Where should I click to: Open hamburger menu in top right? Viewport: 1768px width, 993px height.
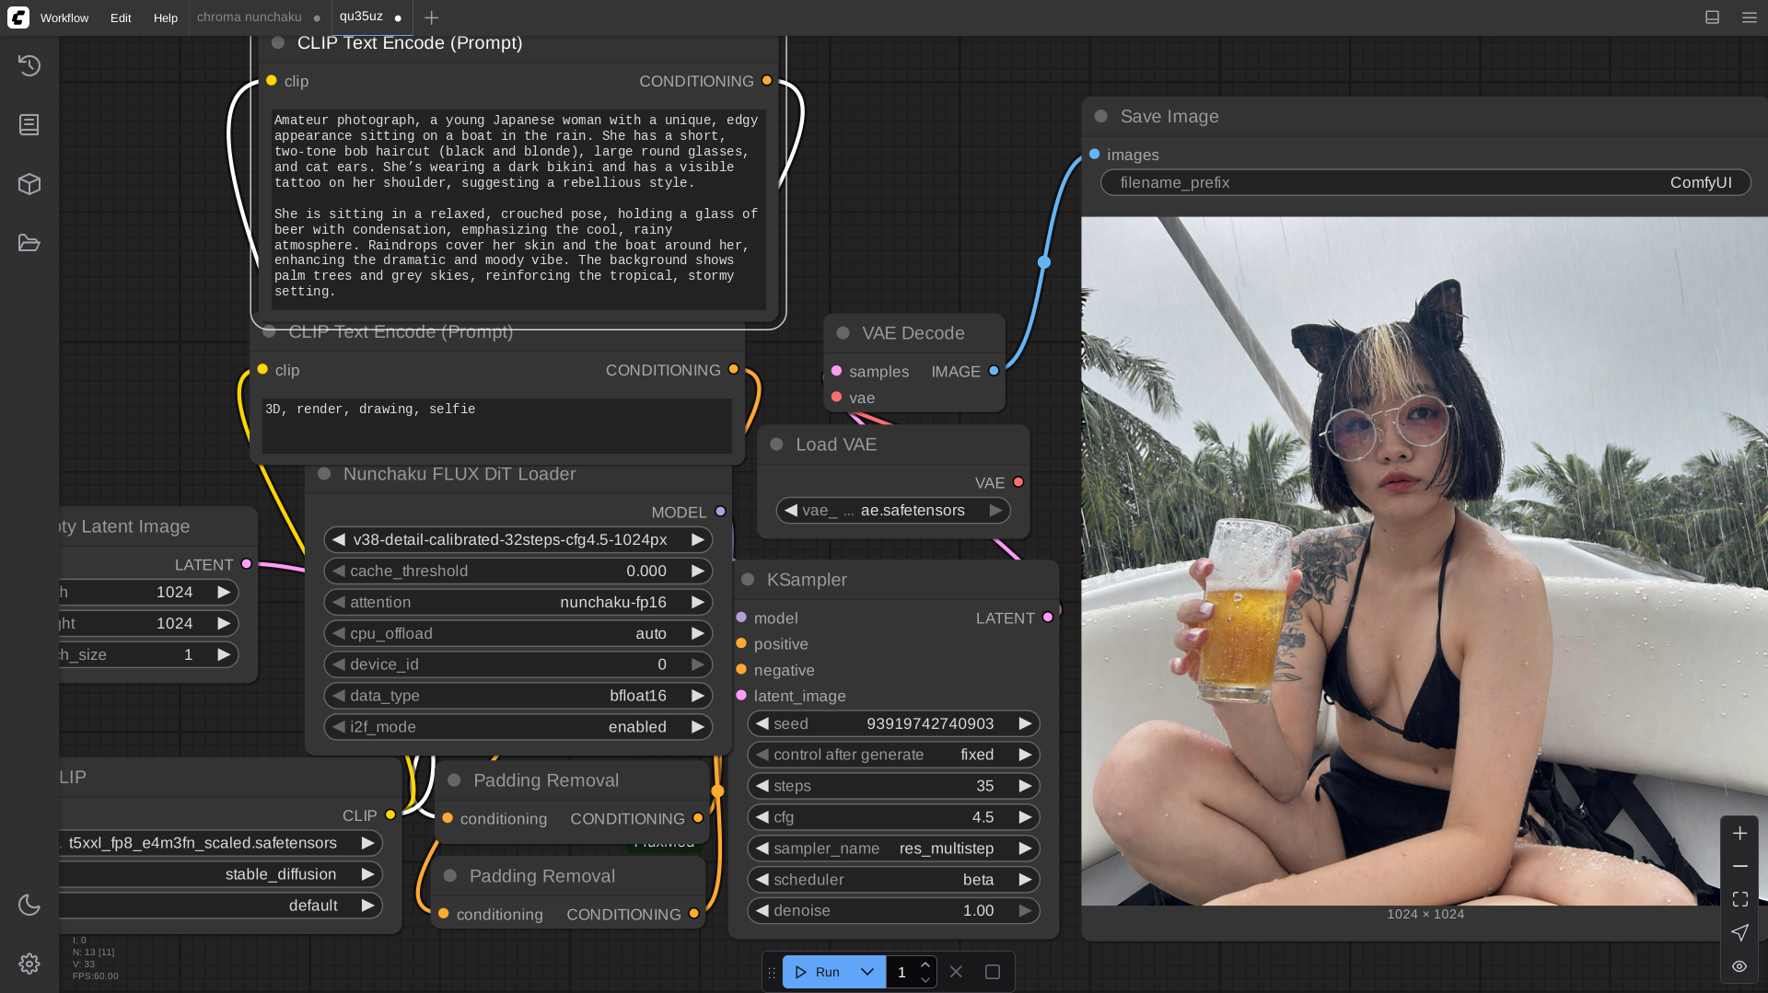[1750, 17]
